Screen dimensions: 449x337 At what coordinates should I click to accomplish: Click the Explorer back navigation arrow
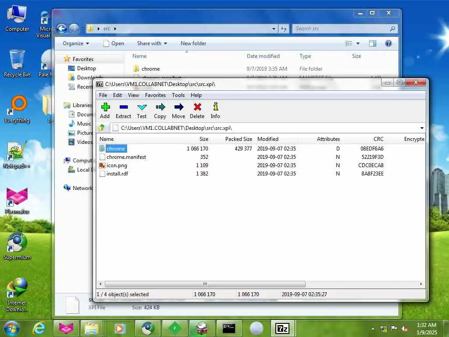(61, 29)
